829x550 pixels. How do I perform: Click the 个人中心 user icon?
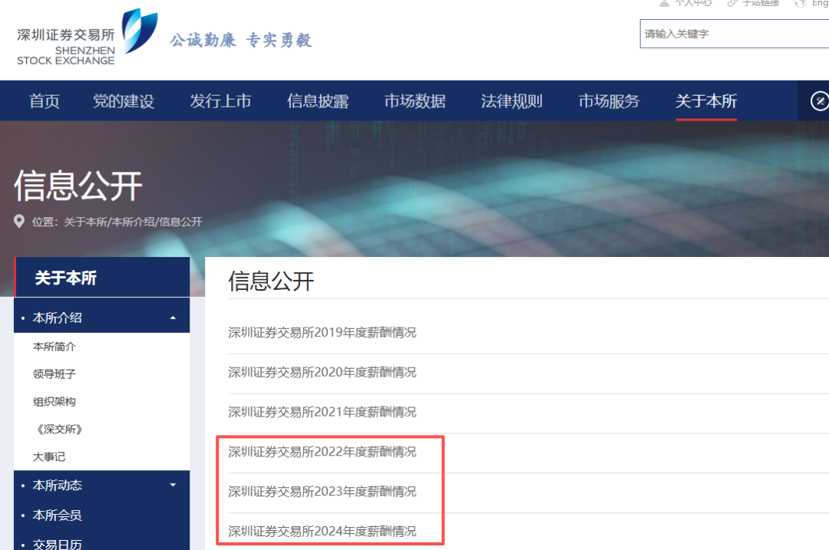point(664,3)
